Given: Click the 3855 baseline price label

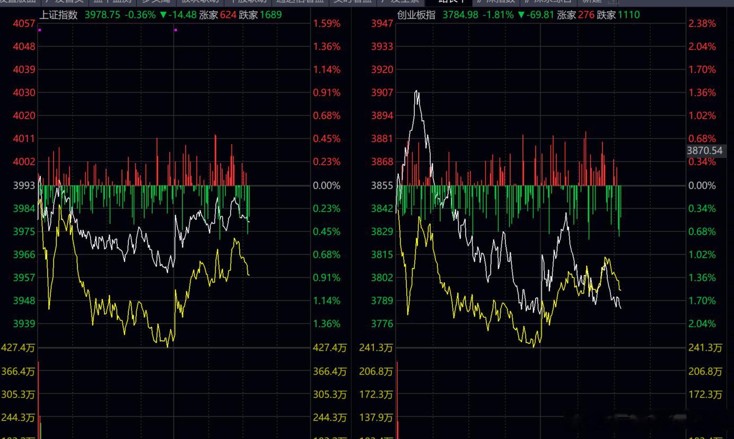Looking at the screenshot, I should point(382,185).
